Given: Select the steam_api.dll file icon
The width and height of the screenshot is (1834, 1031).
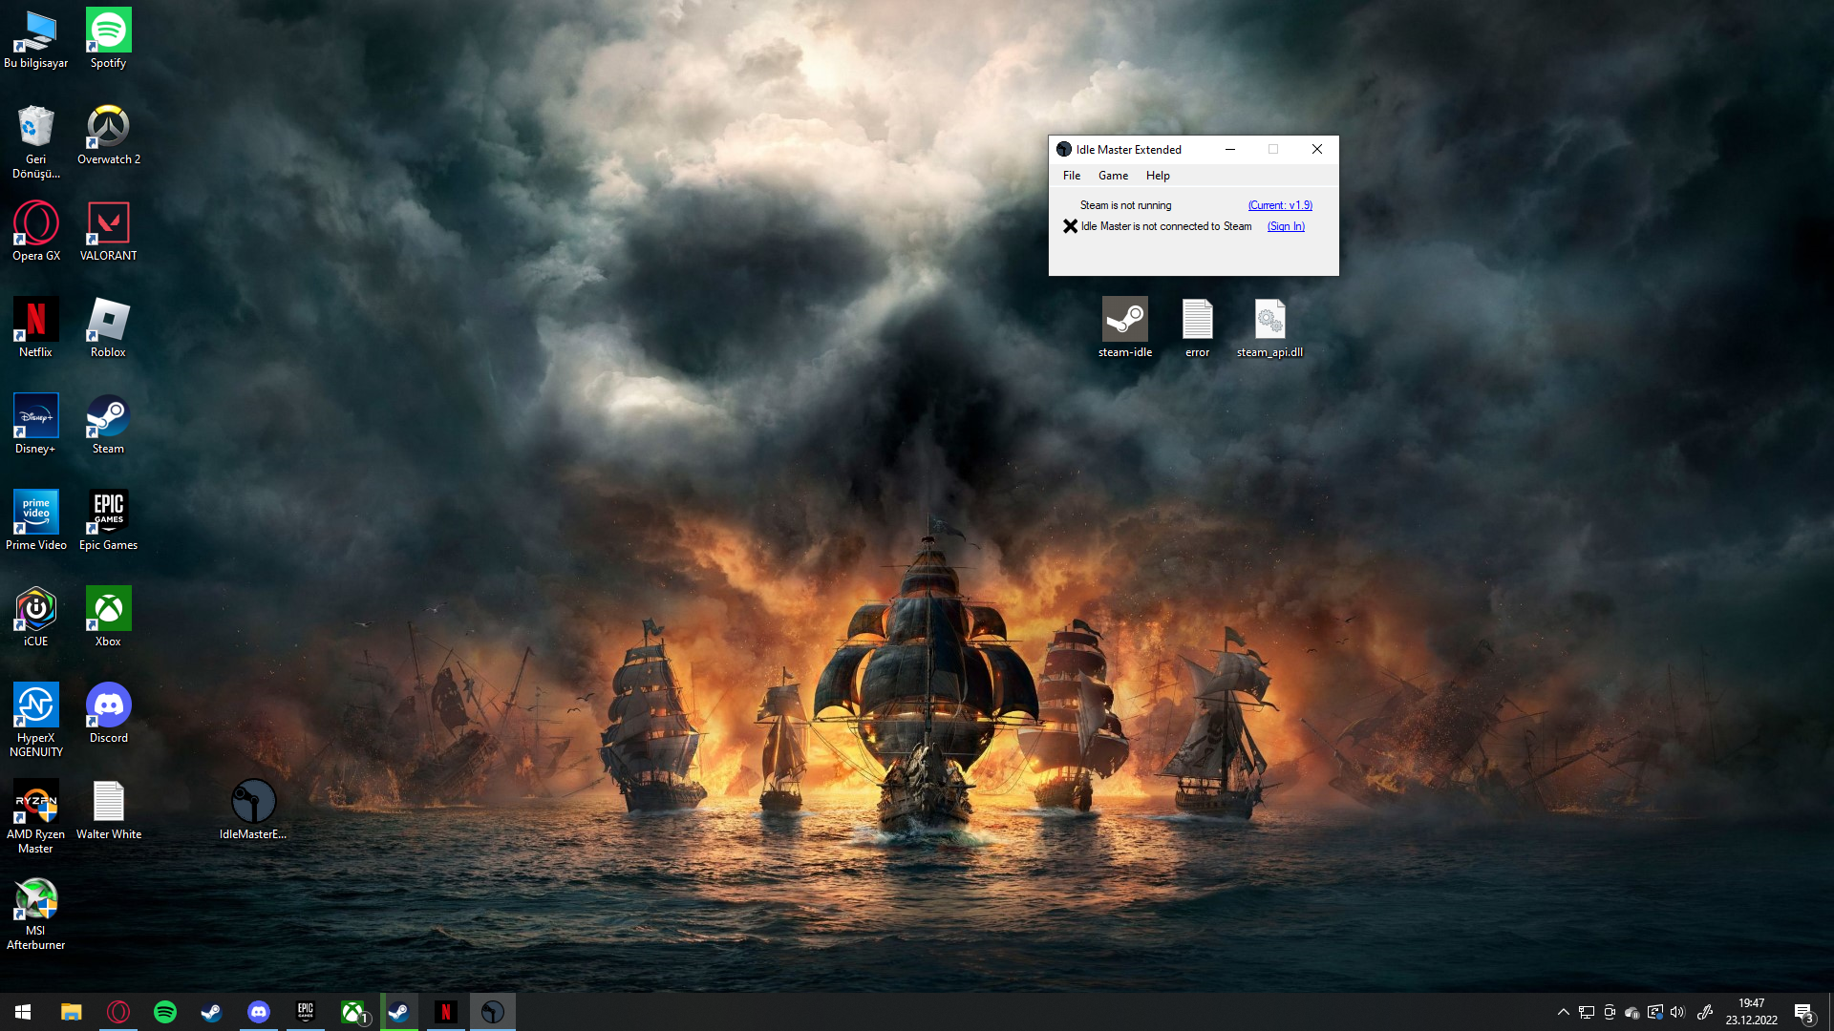Looking at the screenshot, I should tap(1269, 321).
